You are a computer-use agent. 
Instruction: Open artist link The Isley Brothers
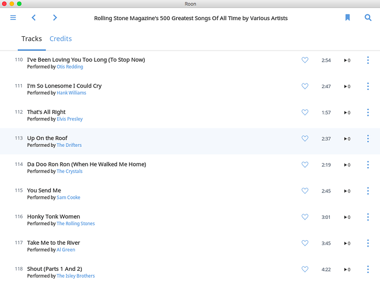point(76,276)
